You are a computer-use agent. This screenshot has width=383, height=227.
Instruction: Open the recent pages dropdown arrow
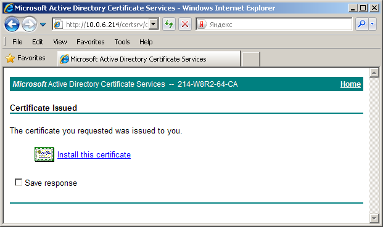pos(43,25)
